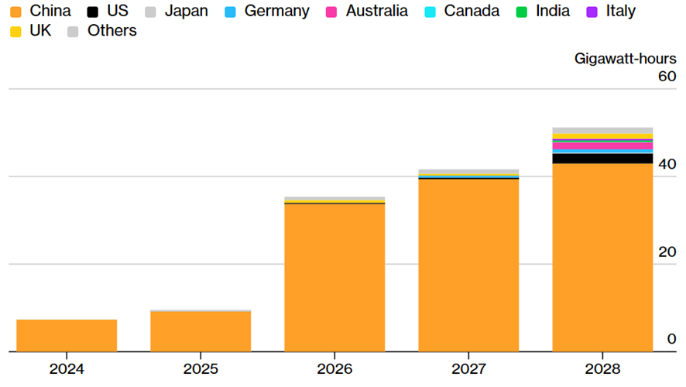Click the pink Australia legend swatch
Viewport: 686px width, 387px height.
tap(331, 12)
